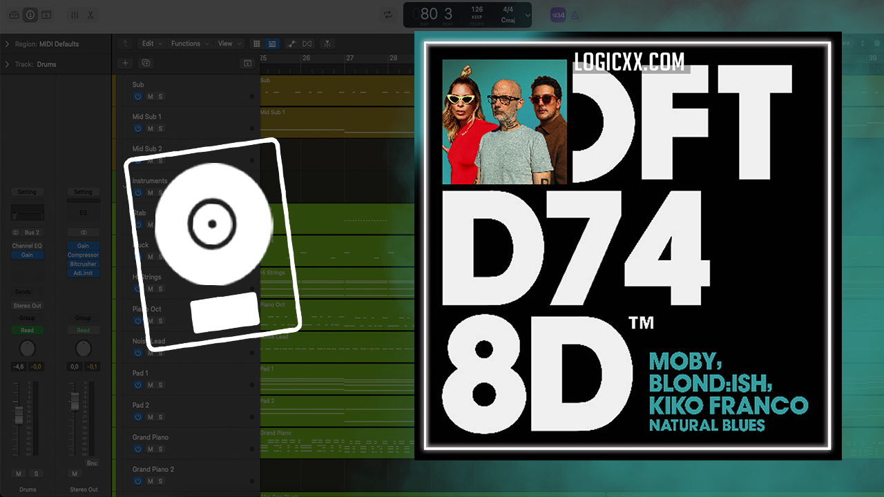The image size is (884, 497).
Task: Toggle the Inspector info icon
Action: point(30,14)
